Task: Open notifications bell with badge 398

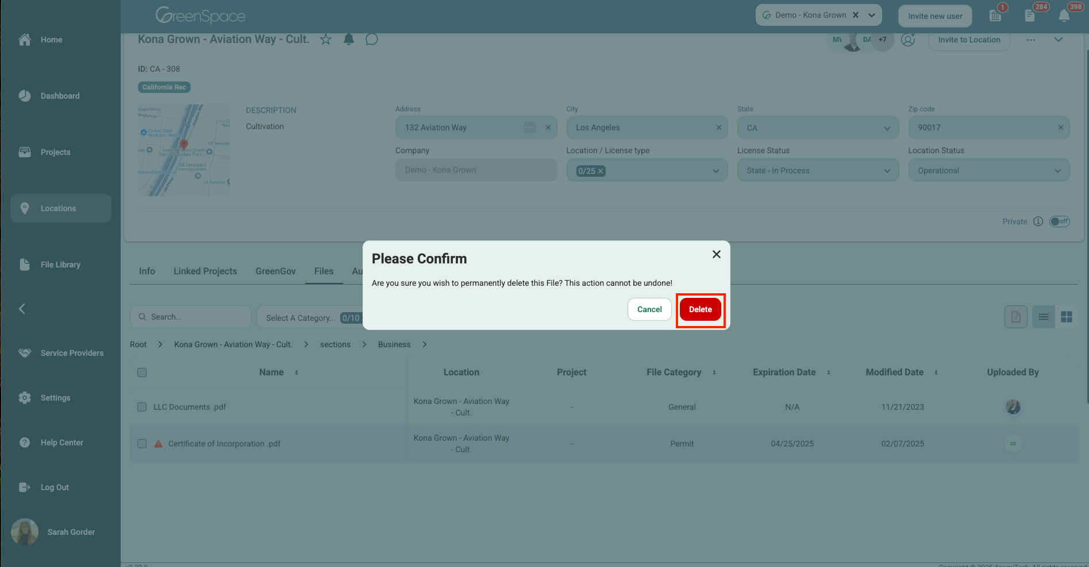Action: [x=1064, y=15]
